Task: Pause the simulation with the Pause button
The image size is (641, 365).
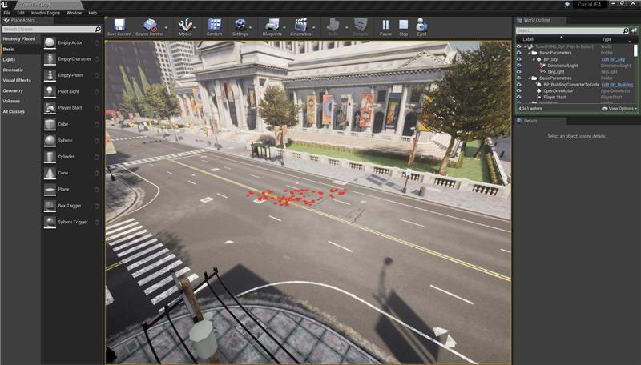Action: pyautogui.click(x=385, y=25)
